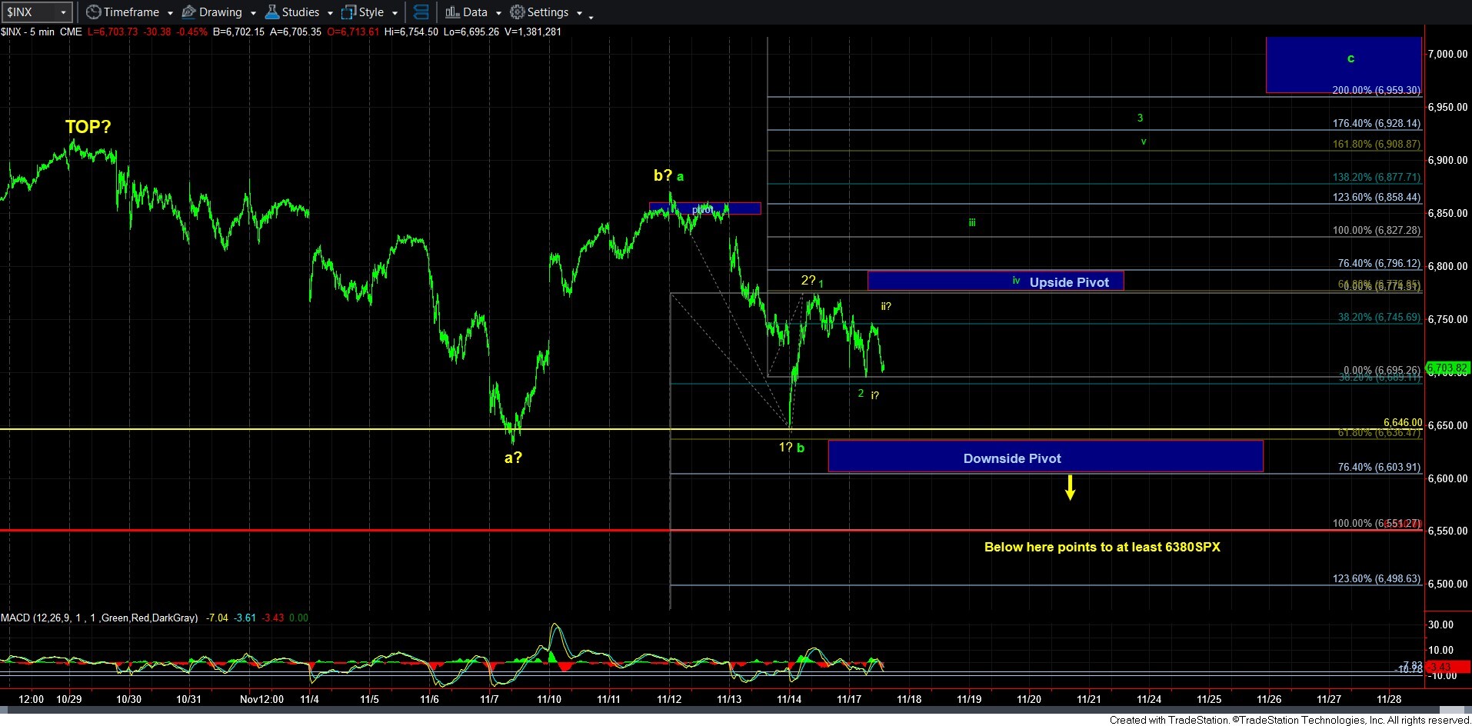
Task: Select the Downside Pivot text label
Action: [x=1012, y=458]
